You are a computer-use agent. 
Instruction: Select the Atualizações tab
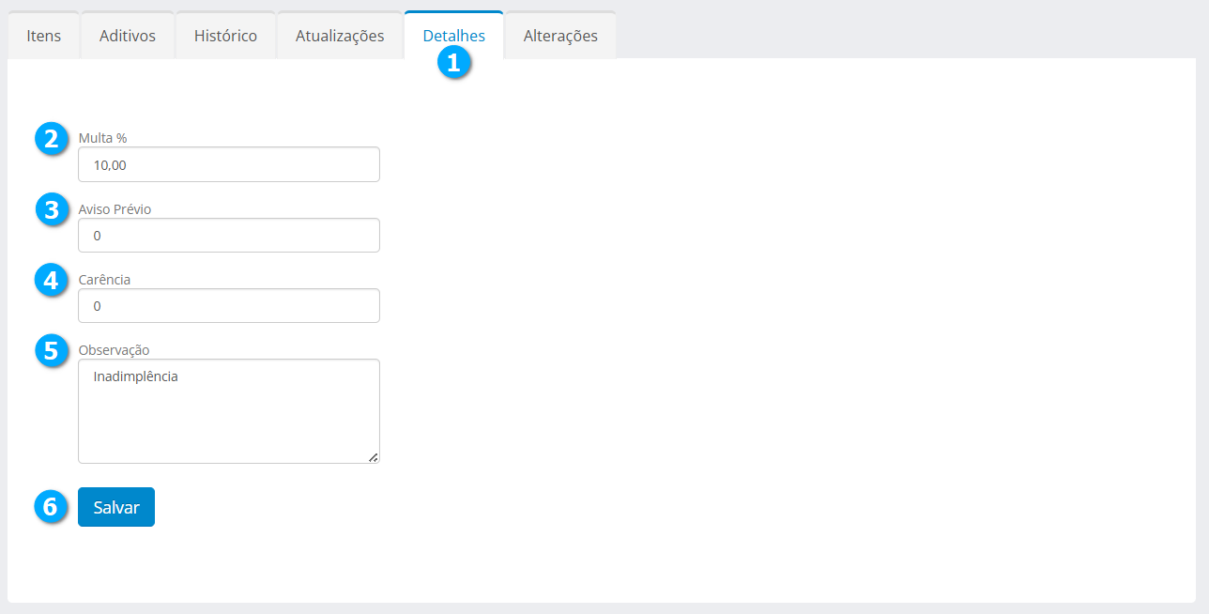click(x=340, y=36)
